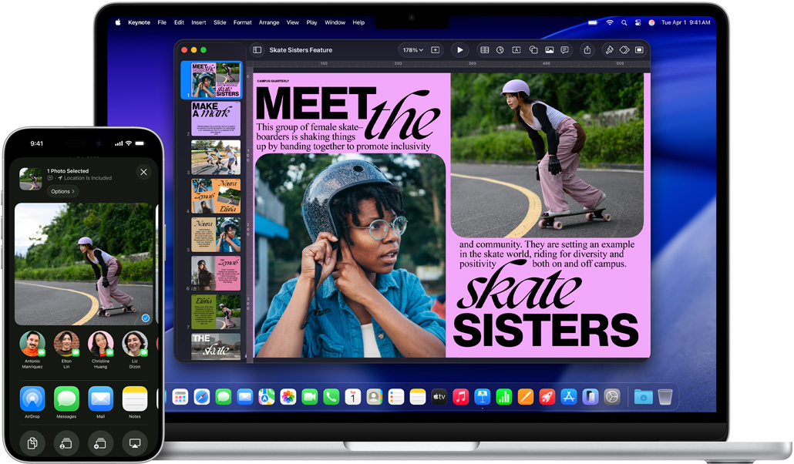
Task: Insert a chart from the Keynote toolbar
Action: (500, 49)
